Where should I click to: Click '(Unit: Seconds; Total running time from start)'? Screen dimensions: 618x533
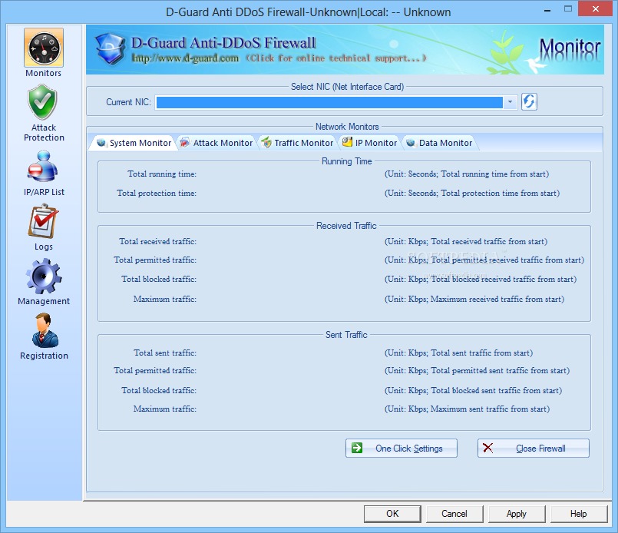tap(467, 174)
